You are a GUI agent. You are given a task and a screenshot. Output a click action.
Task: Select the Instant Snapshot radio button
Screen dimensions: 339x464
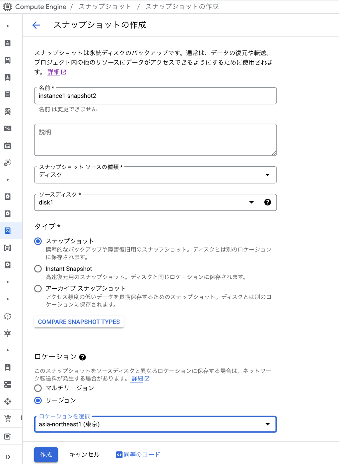click(38, 269)
